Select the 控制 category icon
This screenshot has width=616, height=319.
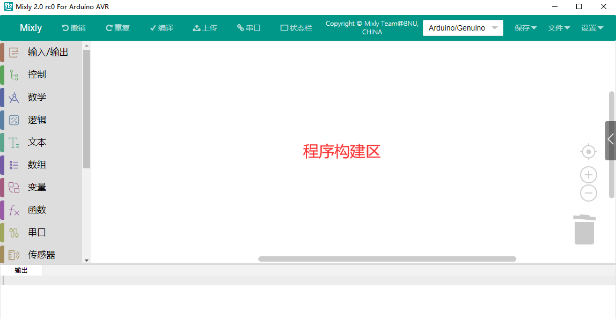[x=14, y=75]
